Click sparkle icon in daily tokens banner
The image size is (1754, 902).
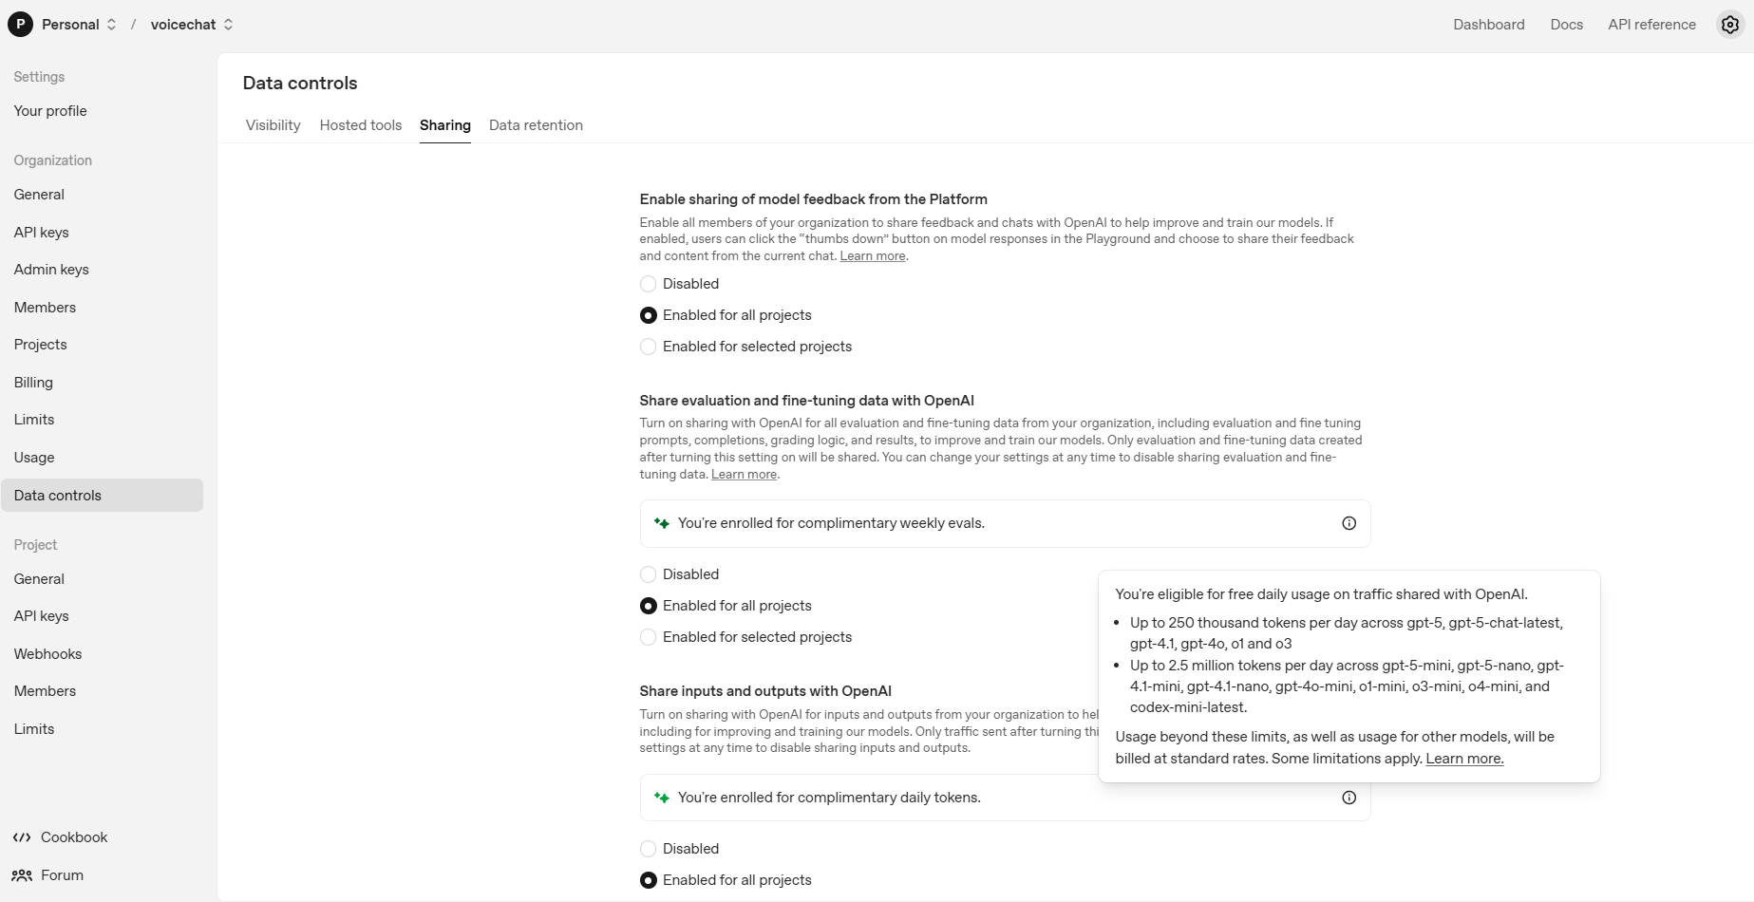[x=662, y=798]
